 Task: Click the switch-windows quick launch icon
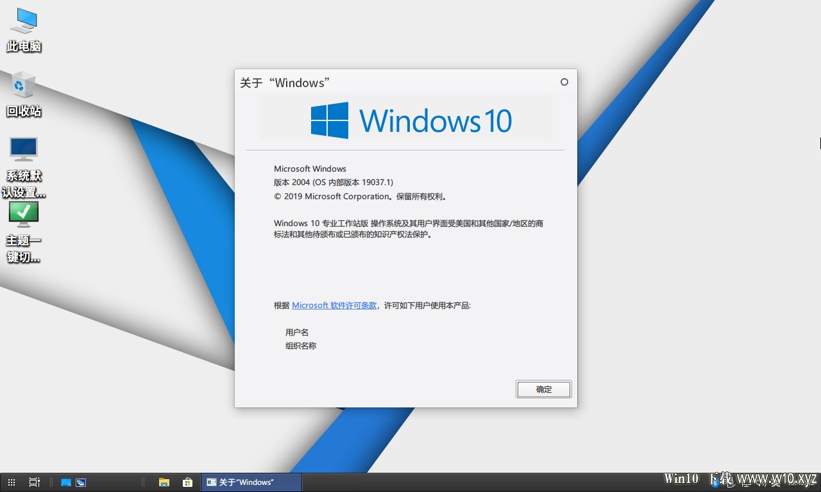tap(81, 482)
